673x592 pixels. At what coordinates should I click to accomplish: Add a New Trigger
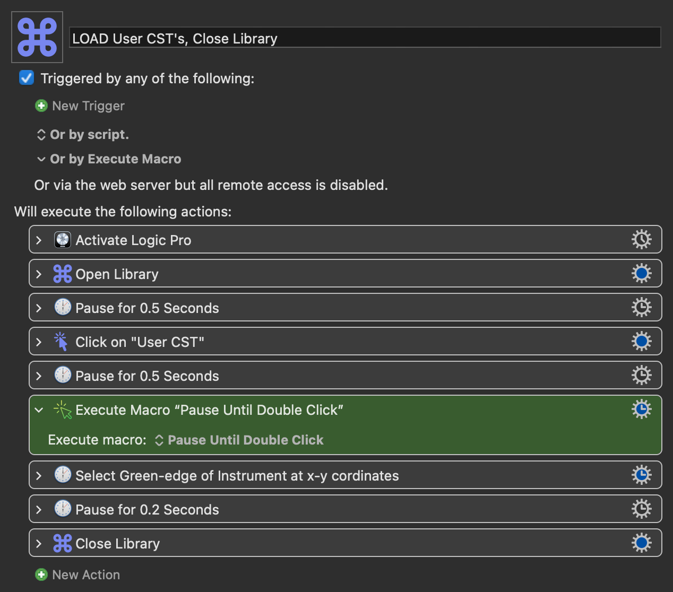click(80, 106)
